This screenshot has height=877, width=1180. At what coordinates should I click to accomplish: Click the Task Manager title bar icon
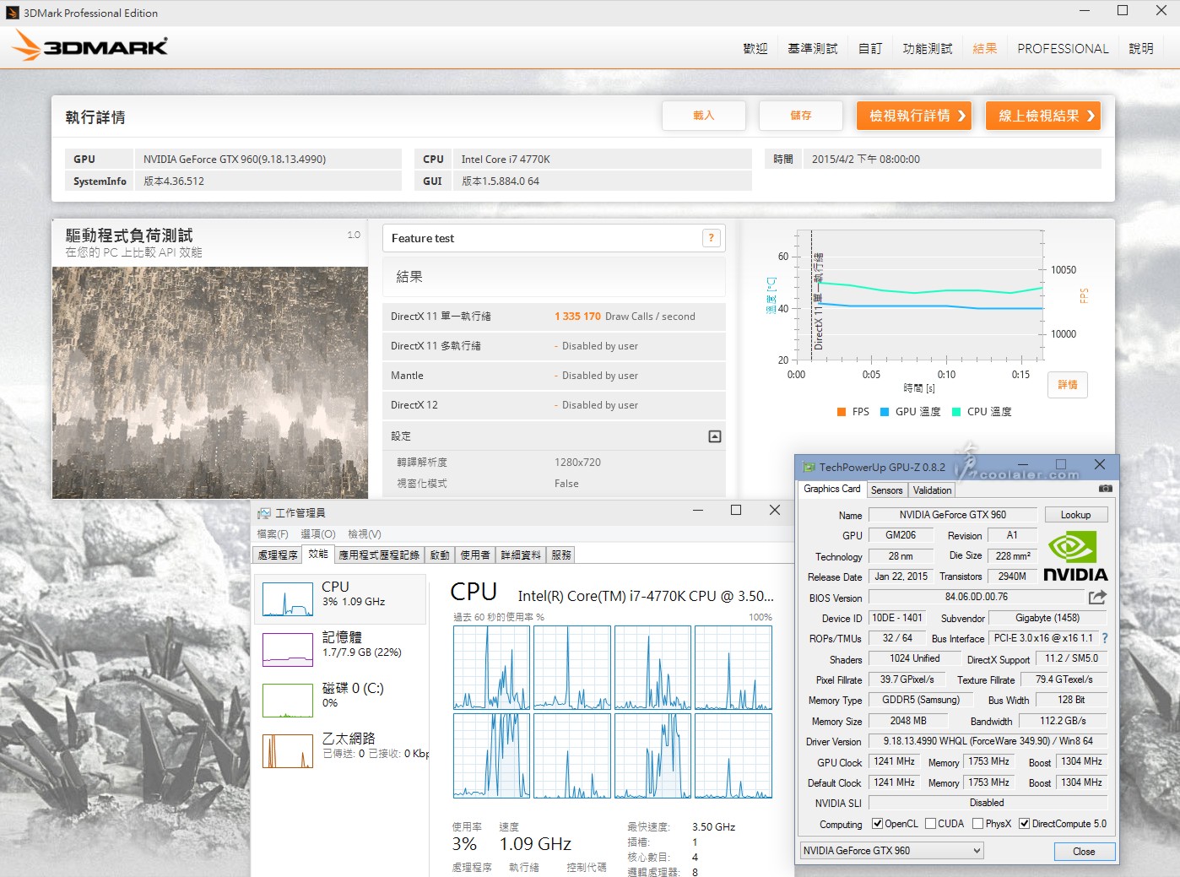pos(264,512)
